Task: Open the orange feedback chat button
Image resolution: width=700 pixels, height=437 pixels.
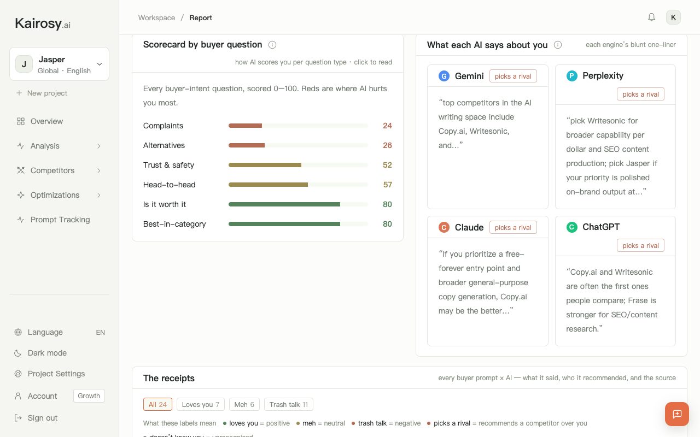Action: point(677,414)
